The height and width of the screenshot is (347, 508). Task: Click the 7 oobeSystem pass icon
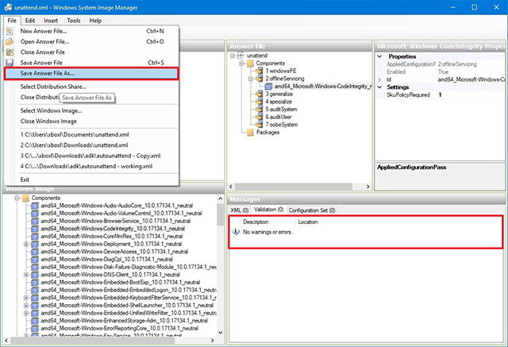coord(260,125)
